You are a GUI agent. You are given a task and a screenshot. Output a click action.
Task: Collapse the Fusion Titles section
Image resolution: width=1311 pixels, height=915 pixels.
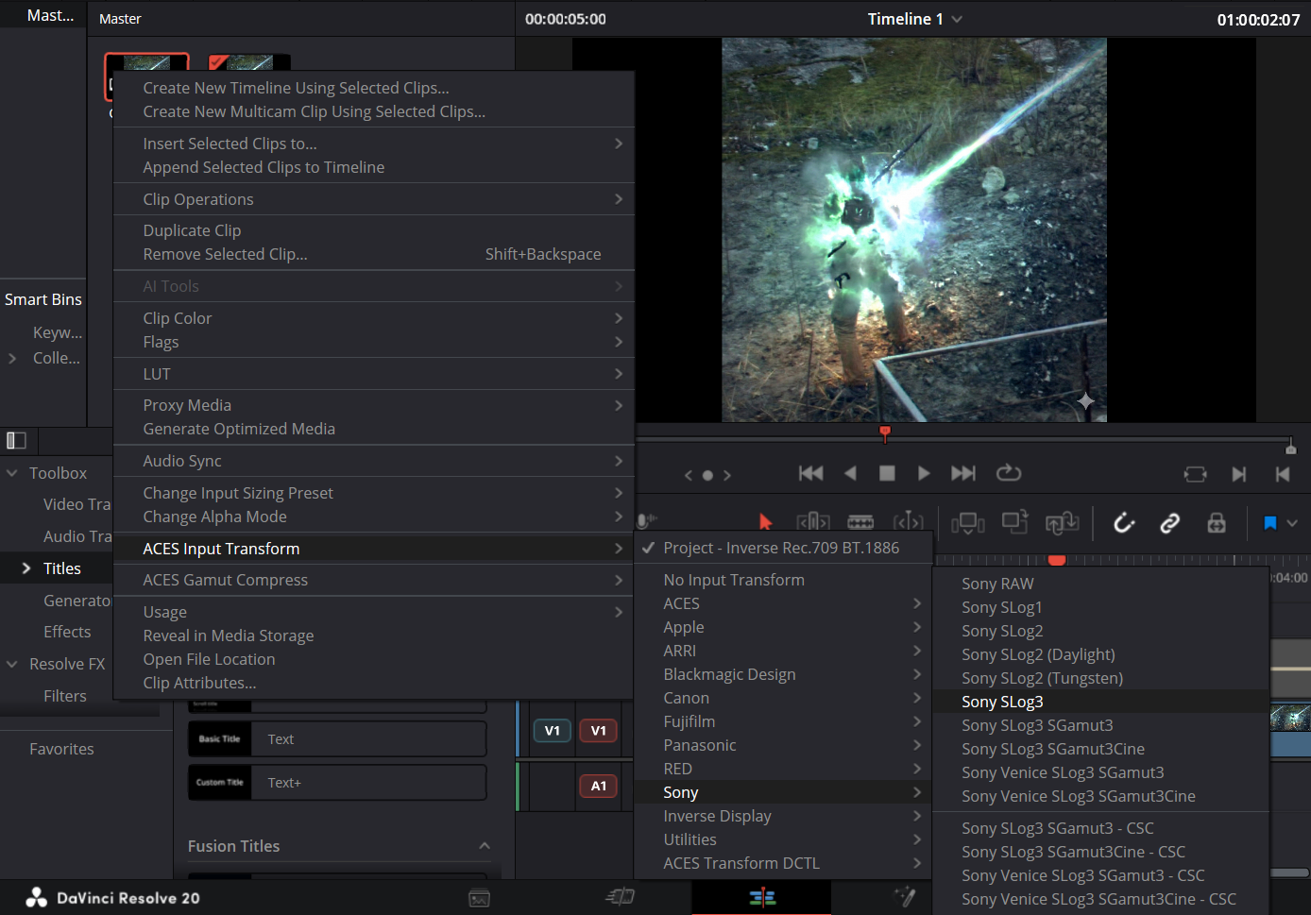[485, 846]
